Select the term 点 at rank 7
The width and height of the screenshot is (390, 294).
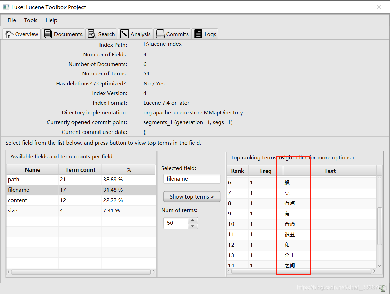pyautogui.click(x=302, y=193)
